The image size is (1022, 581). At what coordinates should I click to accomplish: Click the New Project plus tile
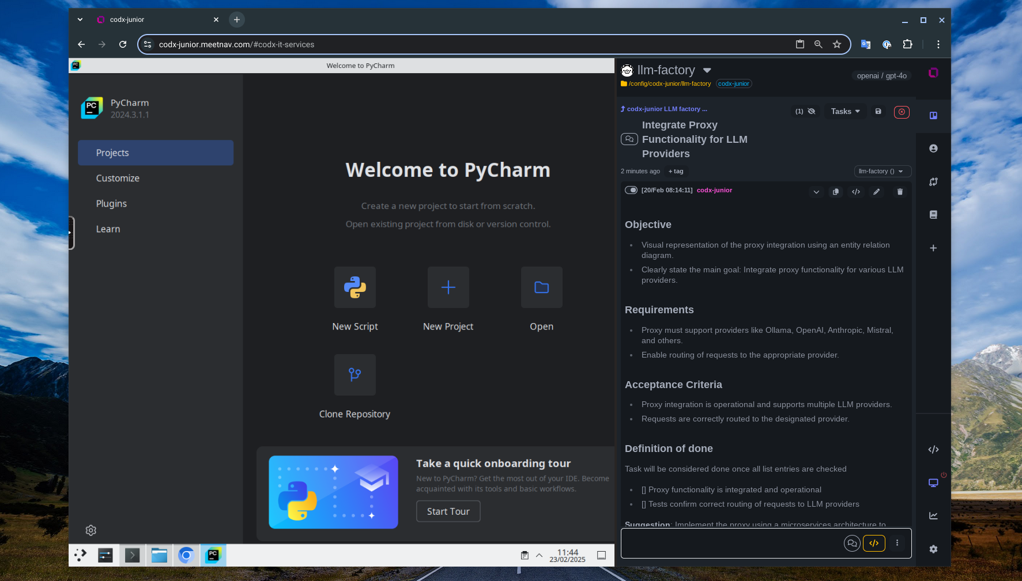point(448,287)
